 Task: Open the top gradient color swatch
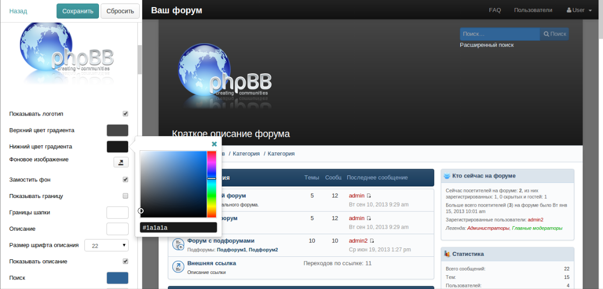coord(118,130)
